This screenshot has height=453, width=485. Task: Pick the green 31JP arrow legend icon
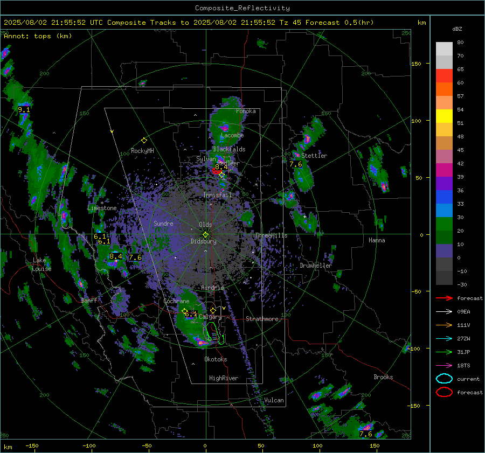click(444, 352)
